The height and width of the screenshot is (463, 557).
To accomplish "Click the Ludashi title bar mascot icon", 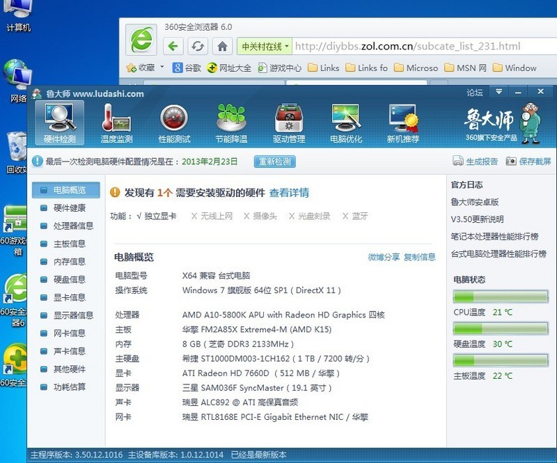I will click(37, 94).
